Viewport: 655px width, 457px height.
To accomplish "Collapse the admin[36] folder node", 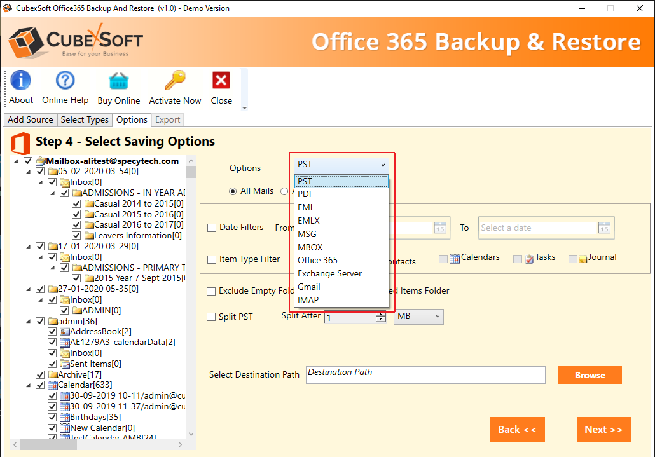I will (29, 322).
